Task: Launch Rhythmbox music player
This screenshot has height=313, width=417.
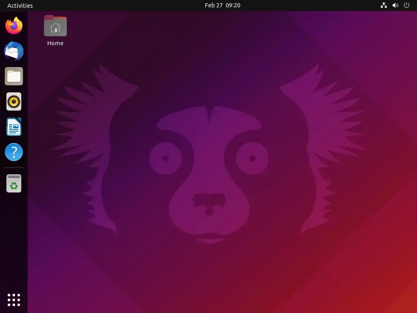Action: (x=14, y=101)
